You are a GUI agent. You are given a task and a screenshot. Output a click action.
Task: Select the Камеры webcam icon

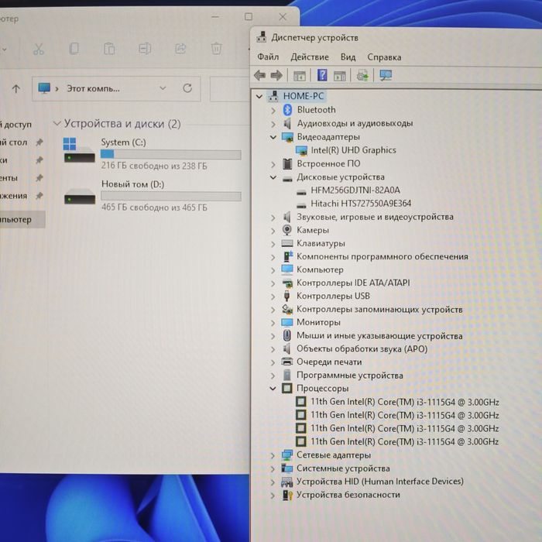287,230
